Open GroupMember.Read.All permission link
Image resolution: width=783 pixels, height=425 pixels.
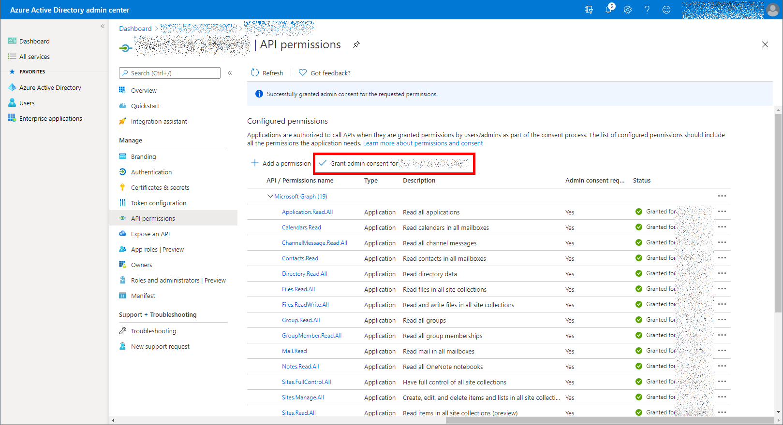pos(311,336)
